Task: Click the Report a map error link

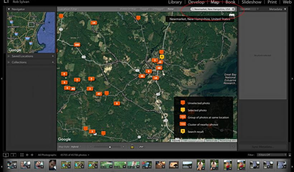Action: pos(228,140)
